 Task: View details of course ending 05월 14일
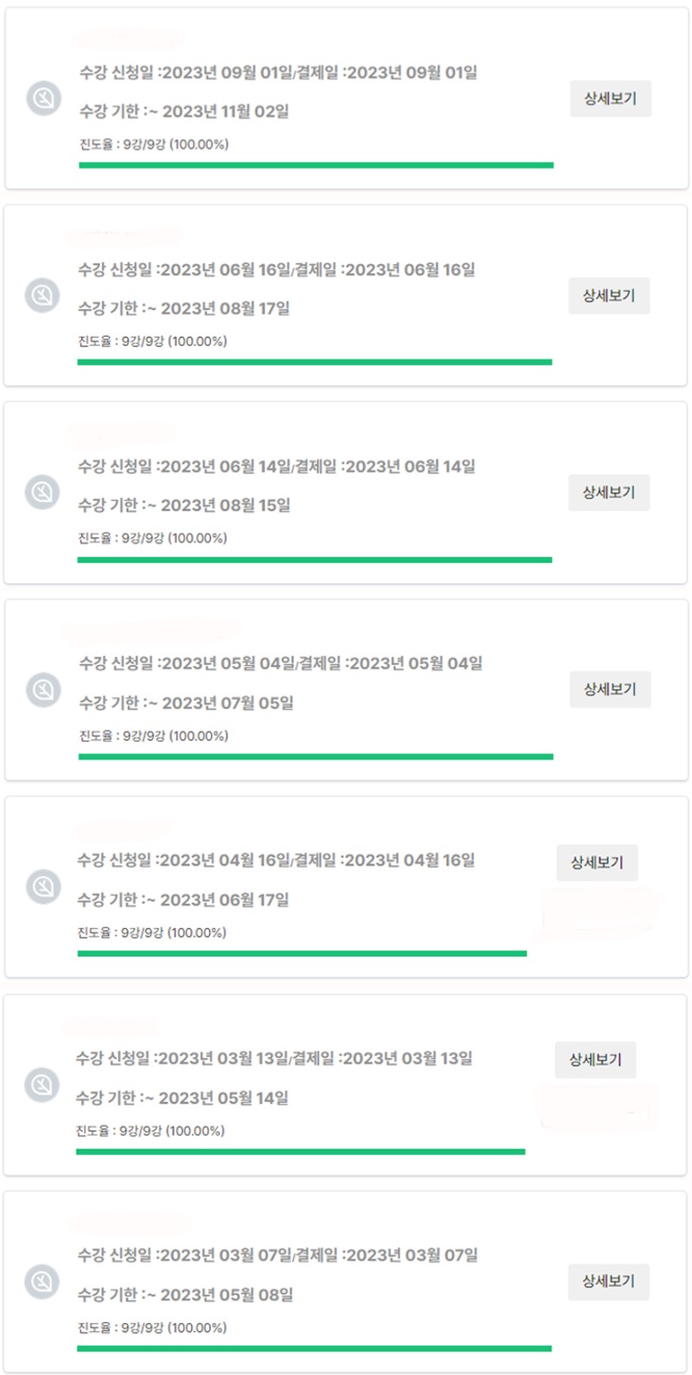tap(595, 1060)
